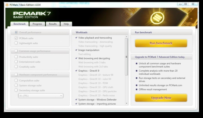The width and height of the screenshot is (203, 118).
Task: Minimize the PCMark 7 window
Action: (x=180, y=4)
